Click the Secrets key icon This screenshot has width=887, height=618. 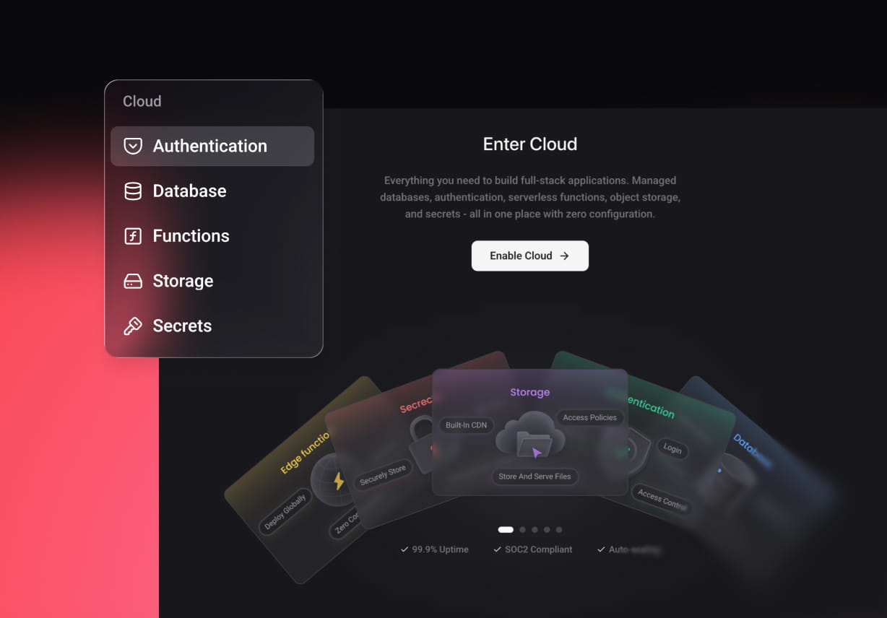click(x=133, y=326)
